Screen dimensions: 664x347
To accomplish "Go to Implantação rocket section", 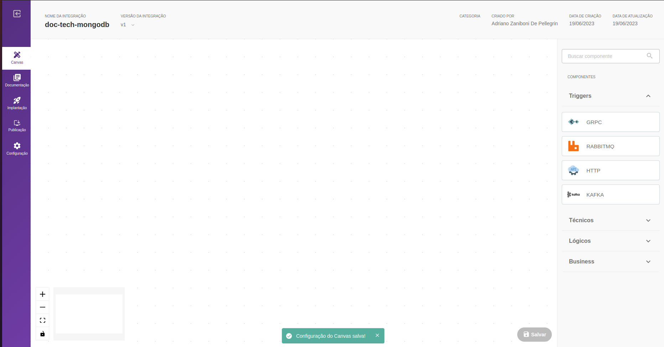I will 17,103.
